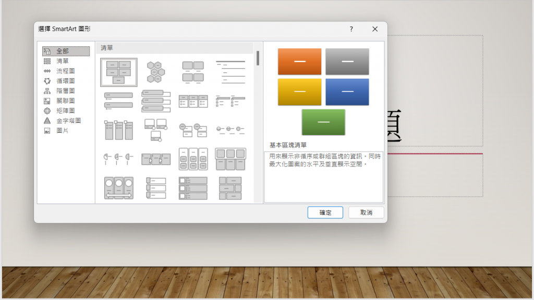Click the layout gallery vertical scrollbar thumb
This screenshot has height=300, width=534.
coord(258,58)
